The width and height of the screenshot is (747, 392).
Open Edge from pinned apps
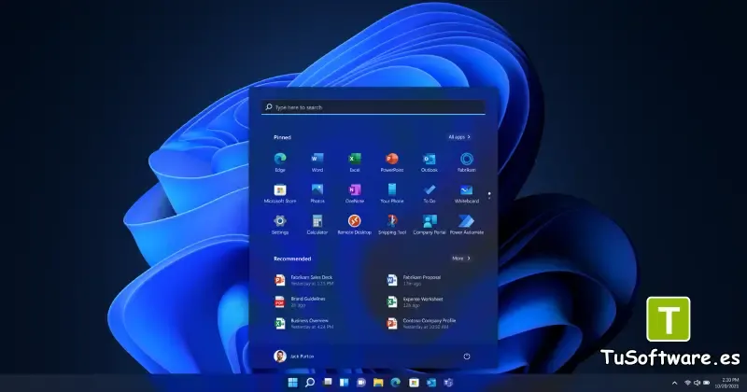[x=280, y=162]
